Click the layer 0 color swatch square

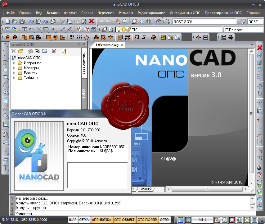tap(133, 30)
